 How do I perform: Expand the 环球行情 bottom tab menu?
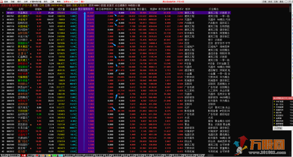point(190,155)
